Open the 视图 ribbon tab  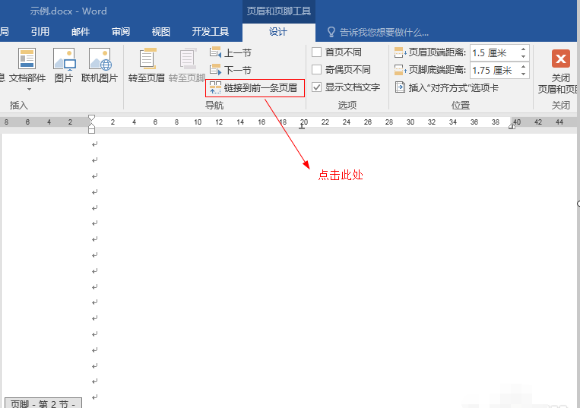click(160, 32)
